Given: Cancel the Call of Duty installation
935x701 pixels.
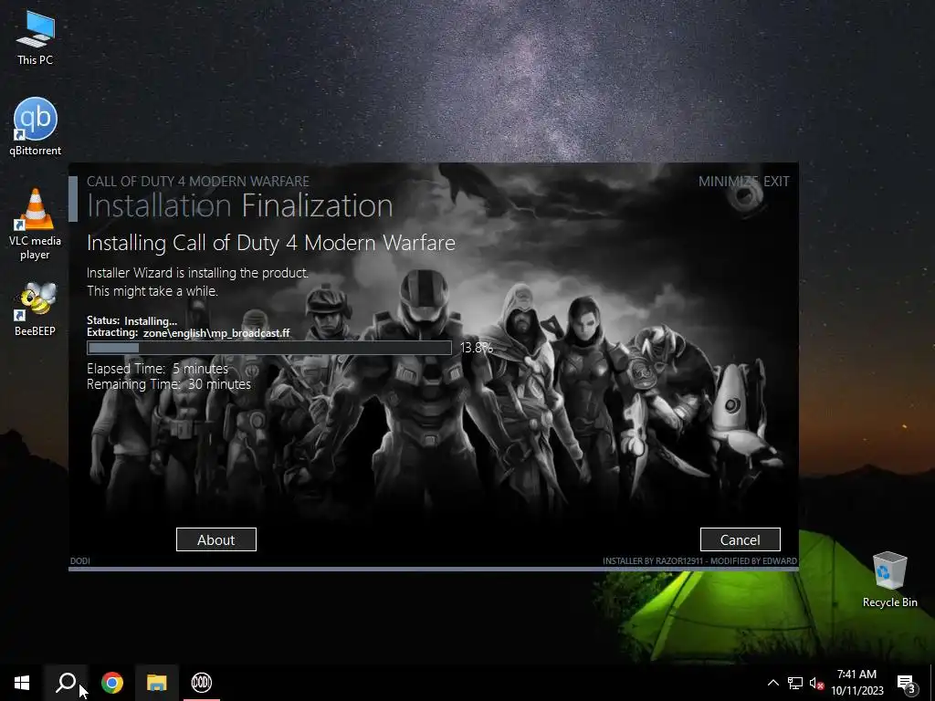Looking at the screenshot, I should pos(740,539).
